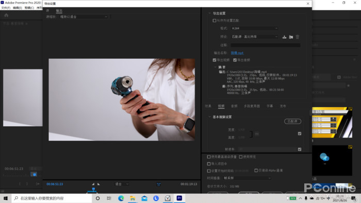The width and height of the screenshot is (361, 203).
Task: Open Cortana circle icon on taskbar
Action: (x=97, y=198)
